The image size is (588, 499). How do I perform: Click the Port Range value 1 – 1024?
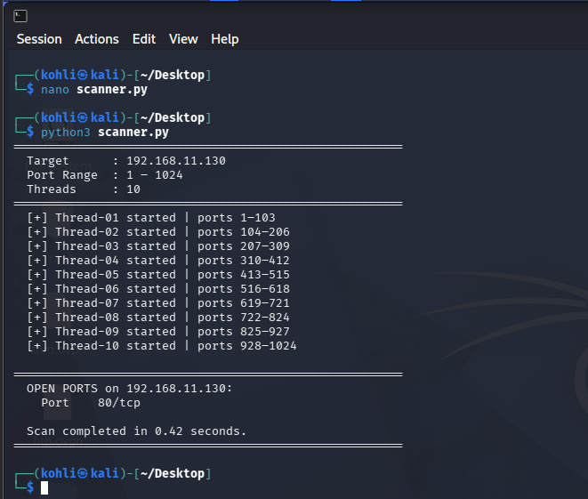pyautogui.click(x=155, y=175)
